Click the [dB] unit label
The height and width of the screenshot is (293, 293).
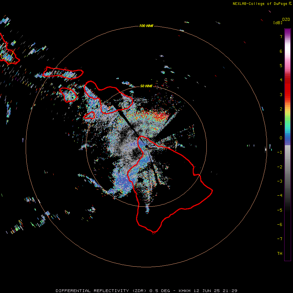point(278,22)
